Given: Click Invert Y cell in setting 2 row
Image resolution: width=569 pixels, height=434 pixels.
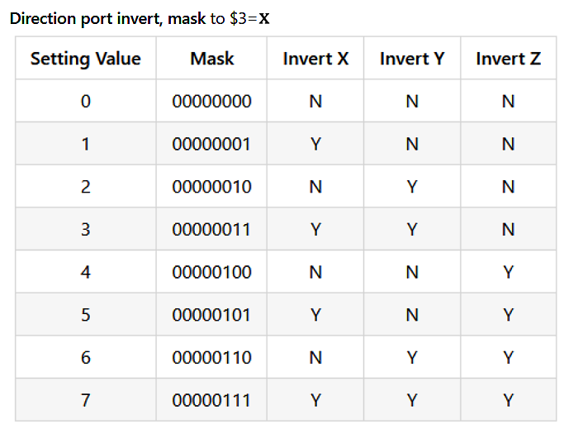Looking at the screenshot, I should coord(412,187).
